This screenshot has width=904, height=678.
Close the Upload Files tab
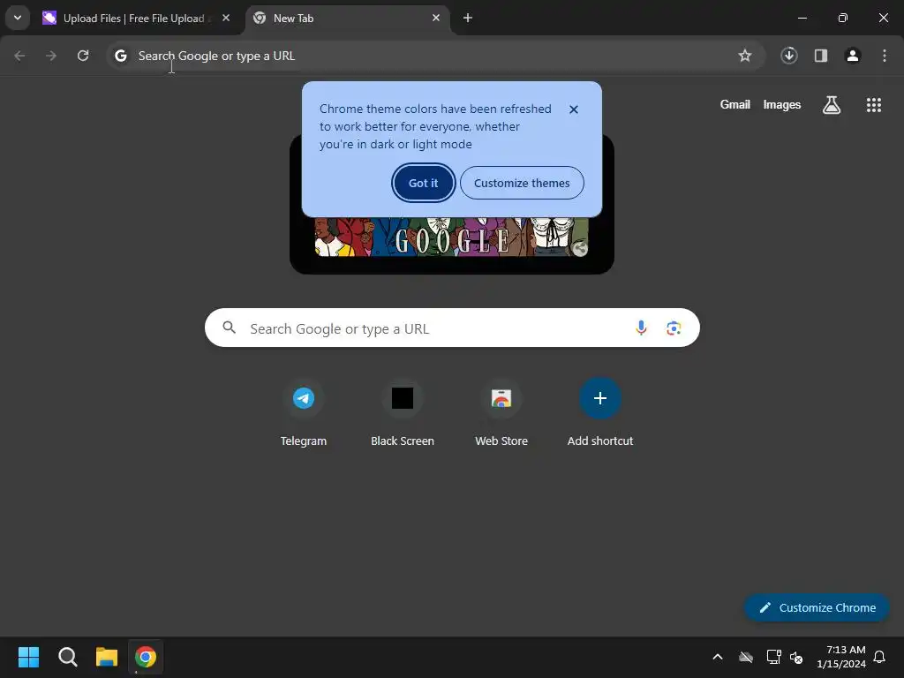pyautogui.click(x=226, y=18)
